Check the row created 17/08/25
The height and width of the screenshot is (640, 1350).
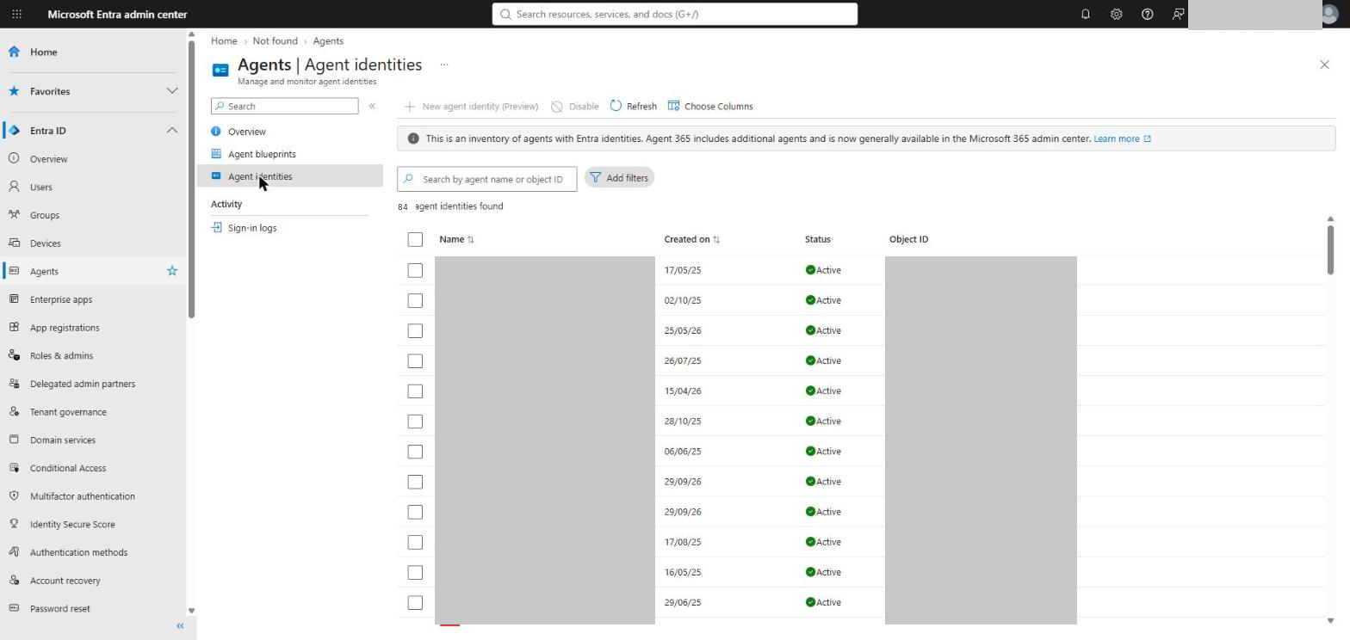point(415,542)
